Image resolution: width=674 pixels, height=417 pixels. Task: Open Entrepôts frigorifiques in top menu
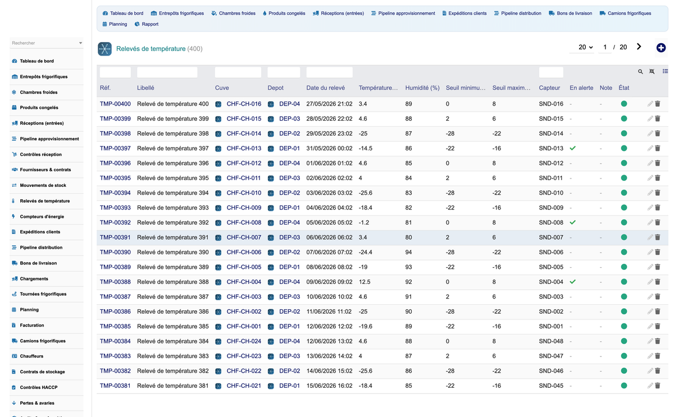click(177, 13)
